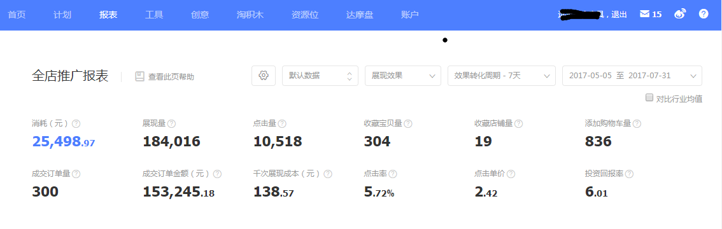Enable the 对比行业均值 checkbox
722x229 pixels.
coord(649,97)
